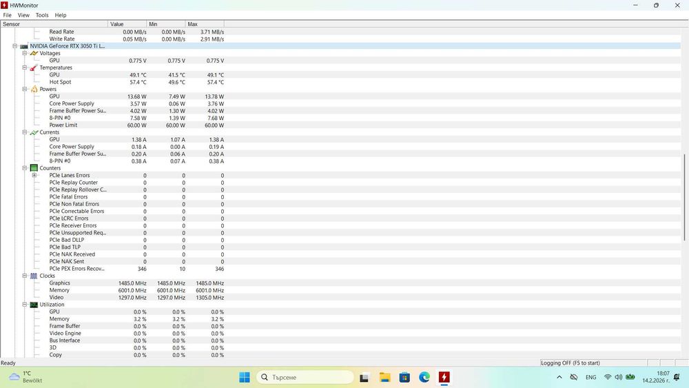689x388 pixels.
Task: Select the Hot Spot temperature row
Action: pos(340,82)
